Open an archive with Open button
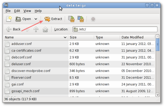 point(23,19)
